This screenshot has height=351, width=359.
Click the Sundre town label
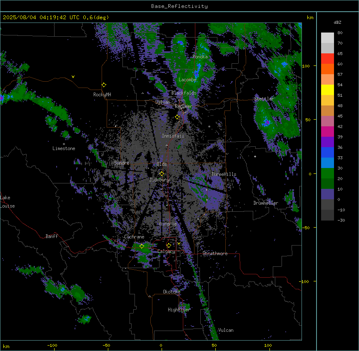coord(122,163)
